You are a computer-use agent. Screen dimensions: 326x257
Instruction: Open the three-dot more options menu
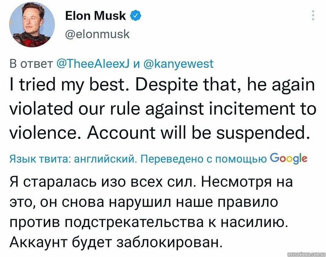(x=313, y=15)
